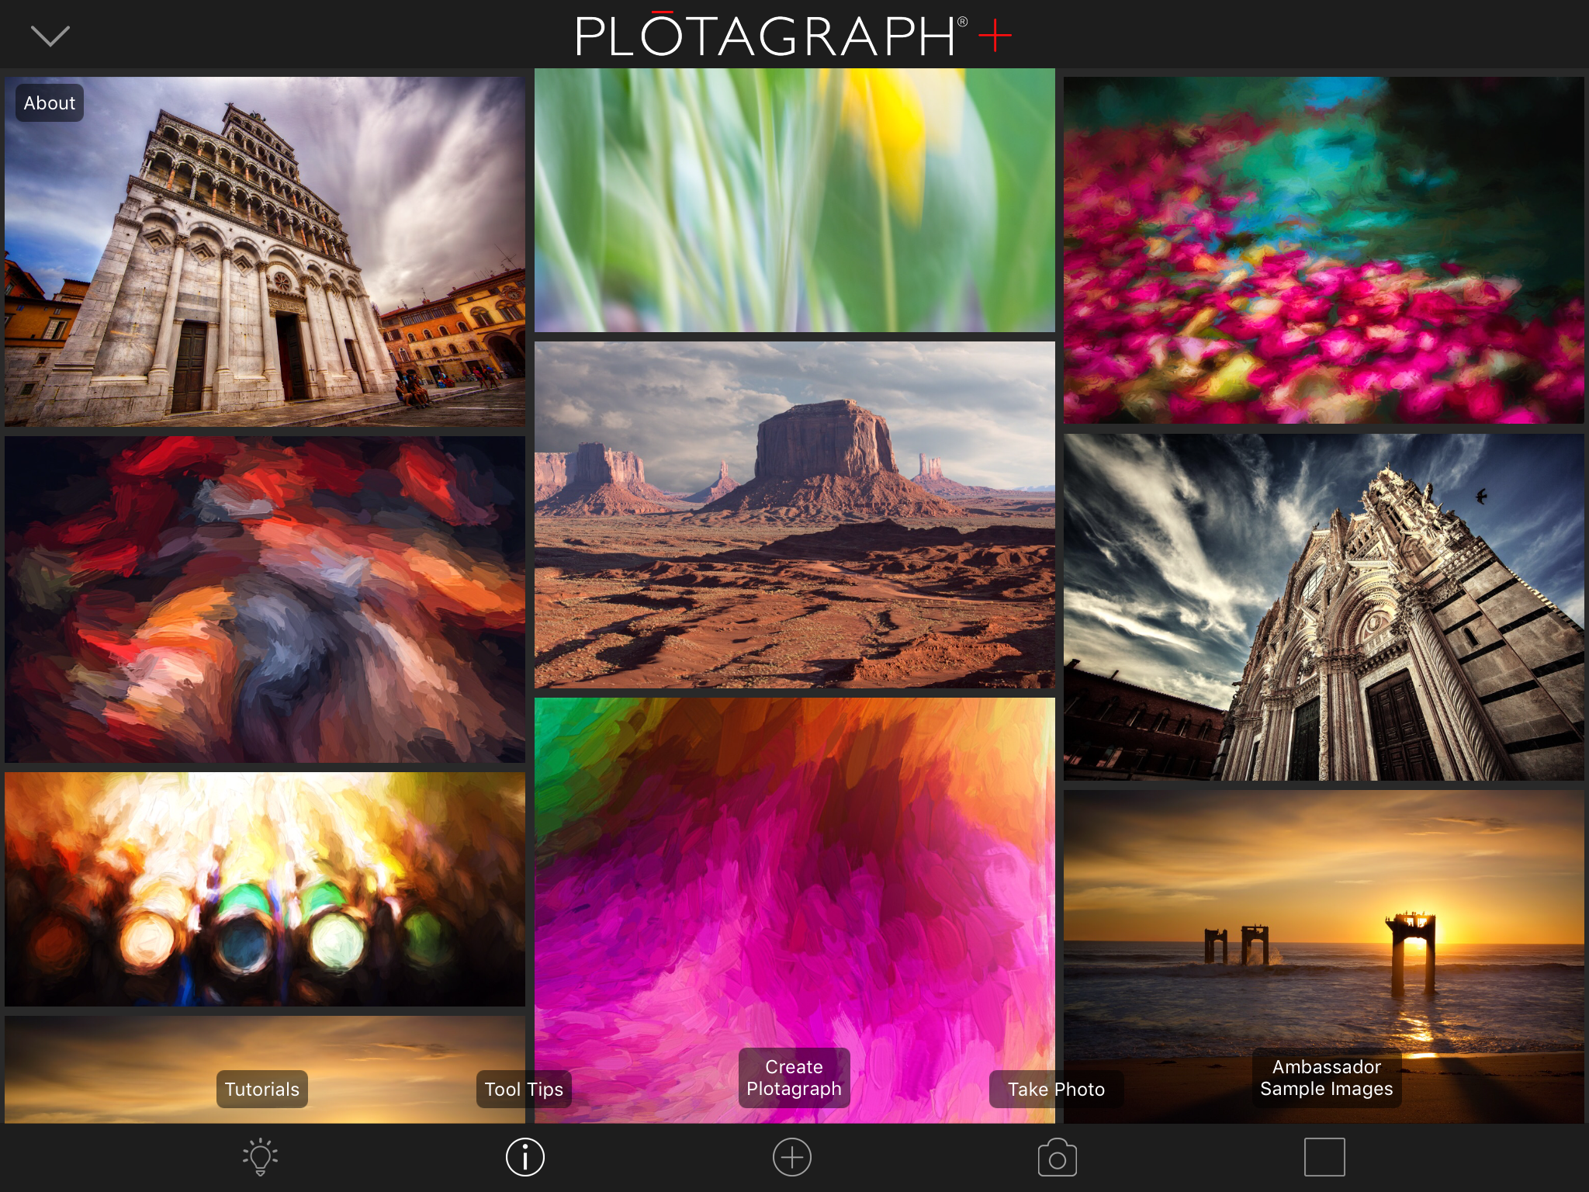Tap the red plus in logo

click(995, 36)
